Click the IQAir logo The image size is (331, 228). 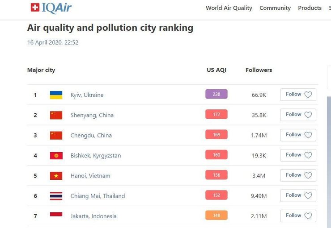pos(51,8)
